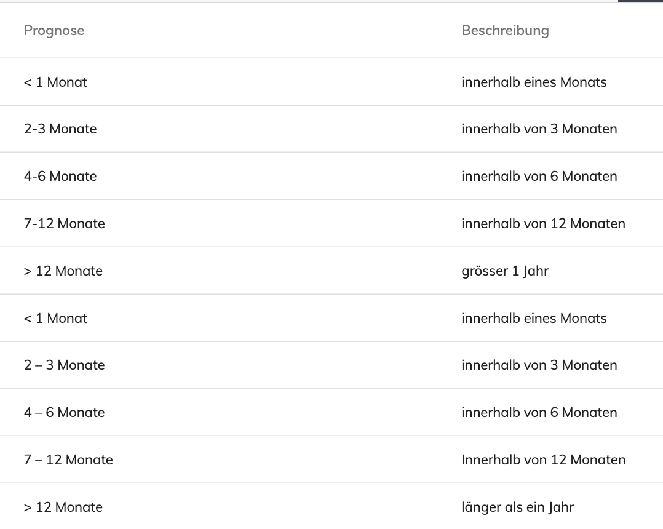The image size is (663, 529).
Task: Choose the unspaced '4-6 Monate' row label
Action: click(60, 177)
